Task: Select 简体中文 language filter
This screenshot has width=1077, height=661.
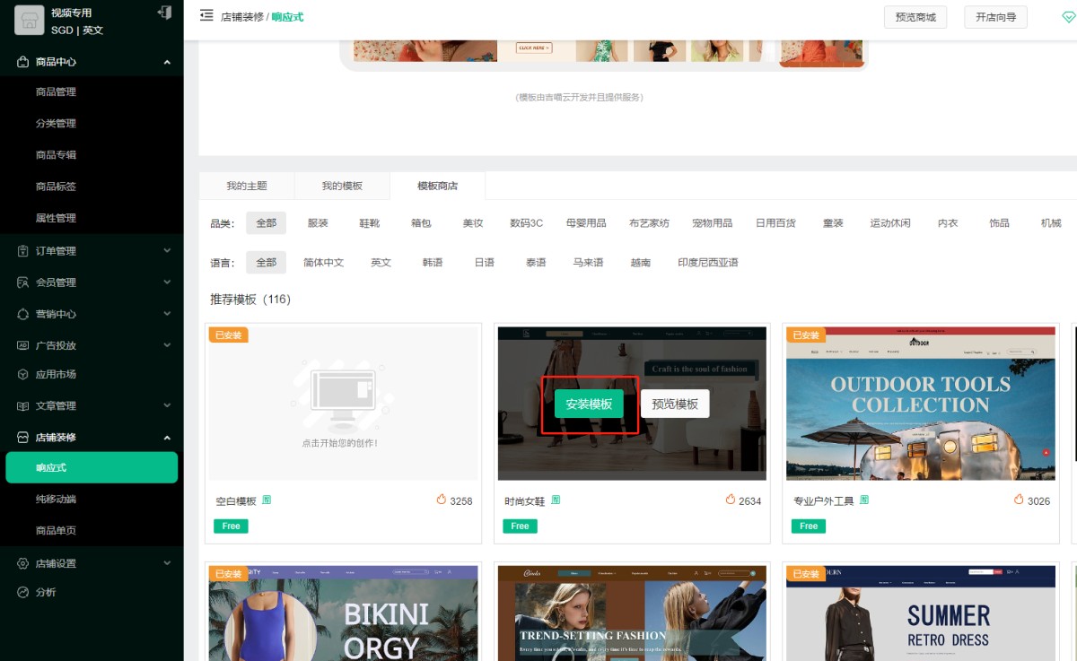Action: [x=323, y=263]
